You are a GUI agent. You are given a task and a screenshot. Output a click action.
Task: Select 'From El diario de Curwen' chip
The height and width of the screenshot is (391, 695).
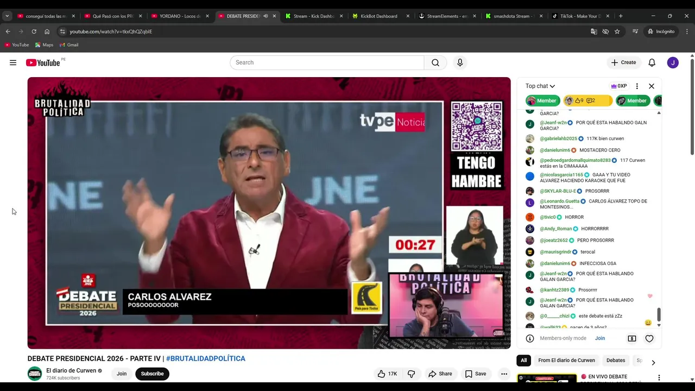click(x=566, y=360)
